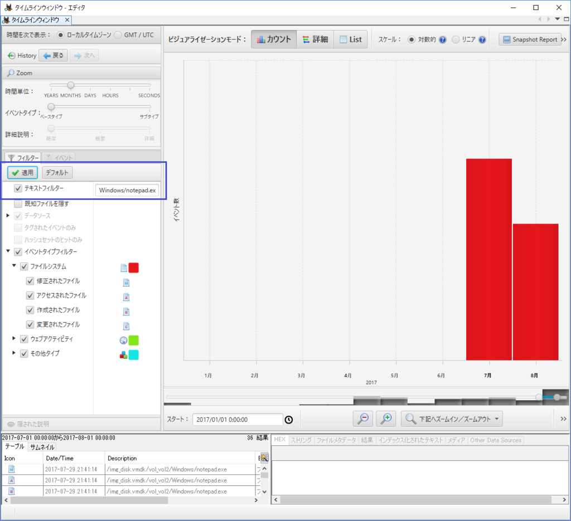
Task: Click the スタート date input field
Action: 238,420
